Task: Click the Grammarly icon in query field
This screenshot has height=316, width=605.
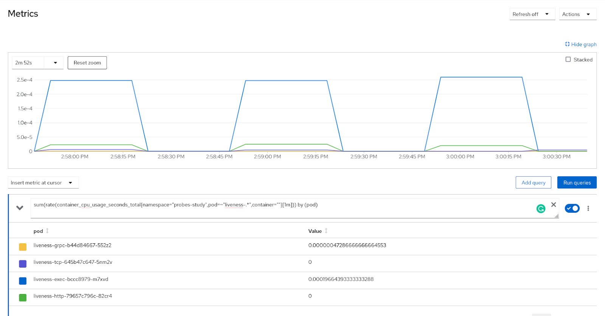Action: (541, 209)
